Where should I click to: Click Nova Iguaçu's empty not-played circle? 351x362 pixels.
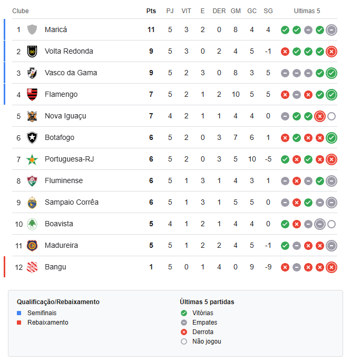(331, 116)
